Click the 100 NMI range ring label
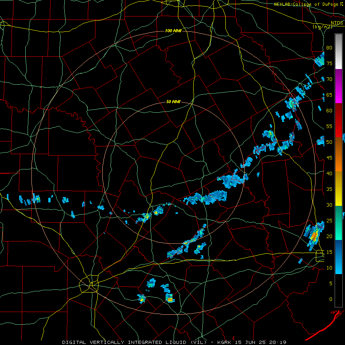The image size is (345, 345). pos(173,31)
